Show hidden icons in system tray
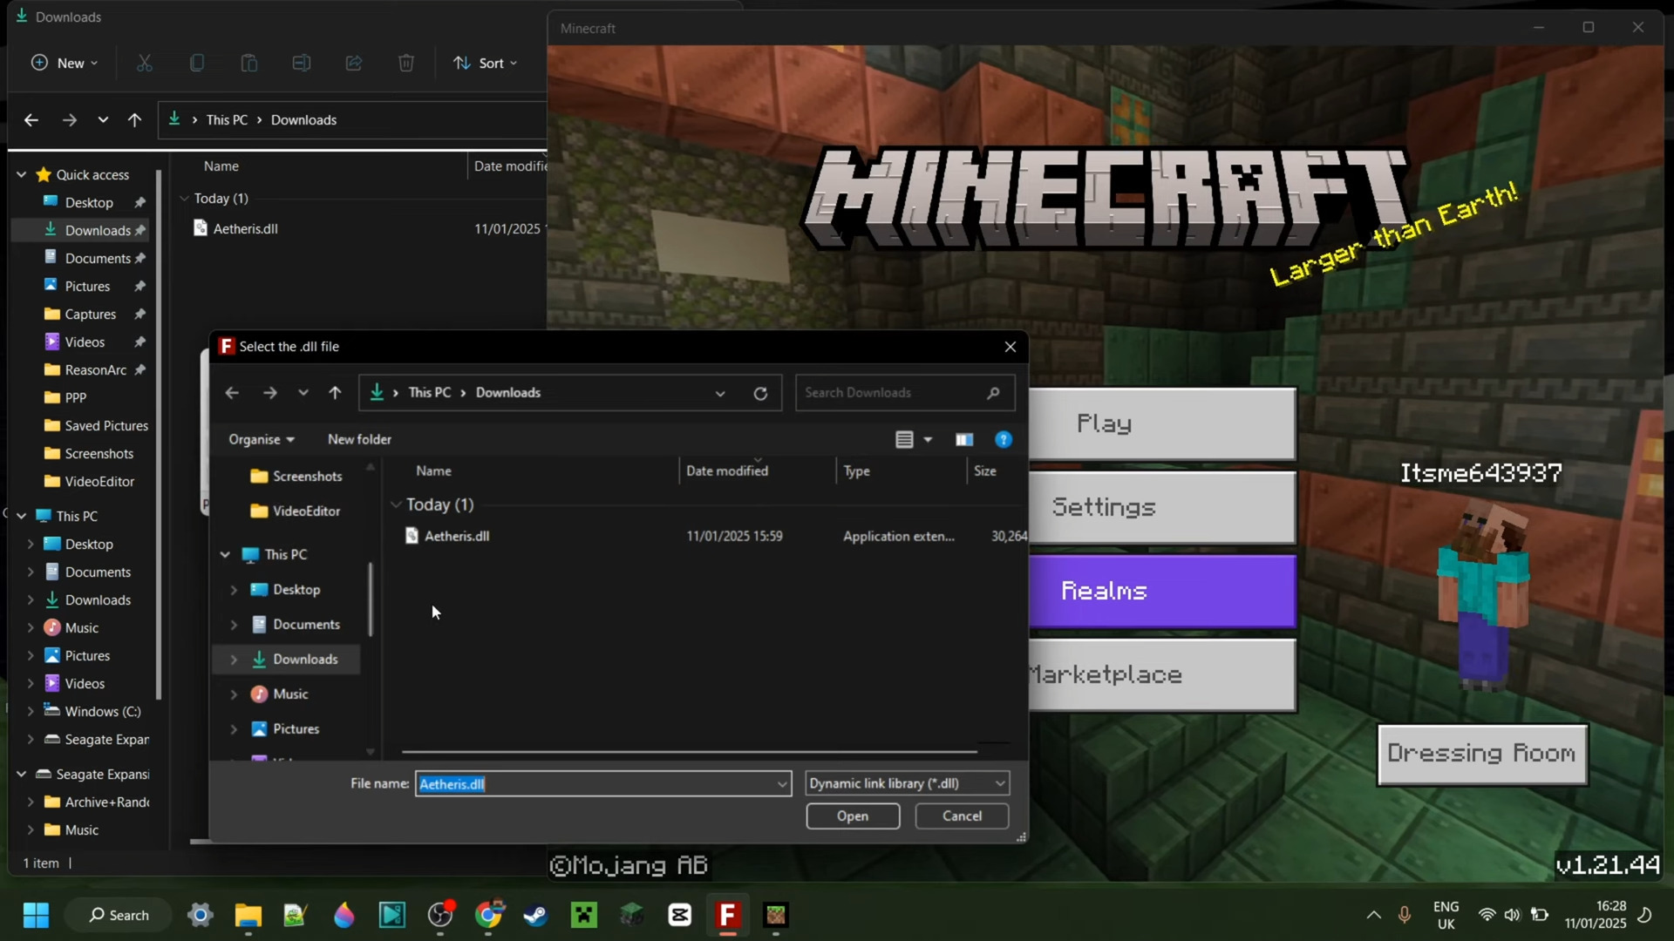1674x941 pixels. pyautogui.click(x=1373, y=915)
